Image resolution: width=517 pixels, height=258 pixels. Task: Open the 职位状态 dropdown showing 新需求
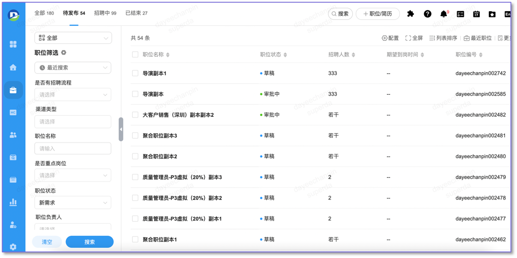click(x=73, y=203)
